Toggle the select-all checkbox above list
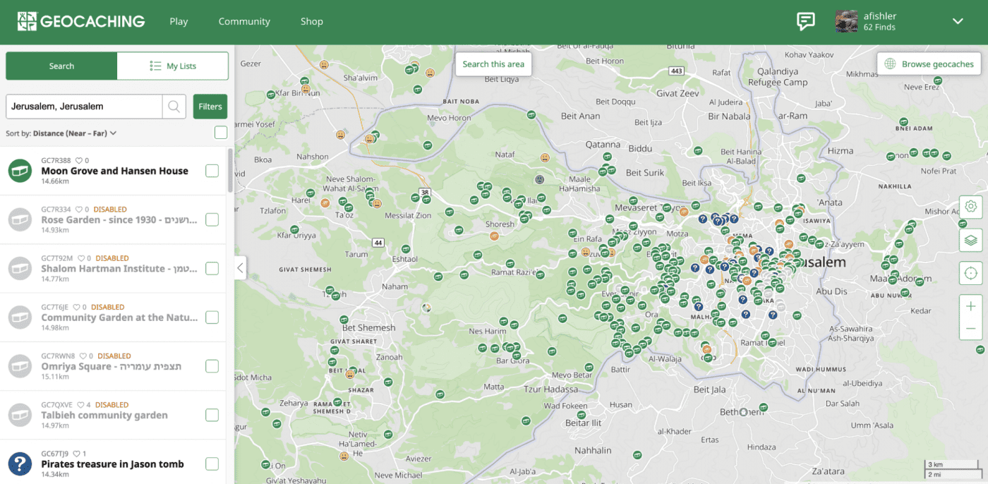This screenshot has height=484, width=988. click(221, 133)
